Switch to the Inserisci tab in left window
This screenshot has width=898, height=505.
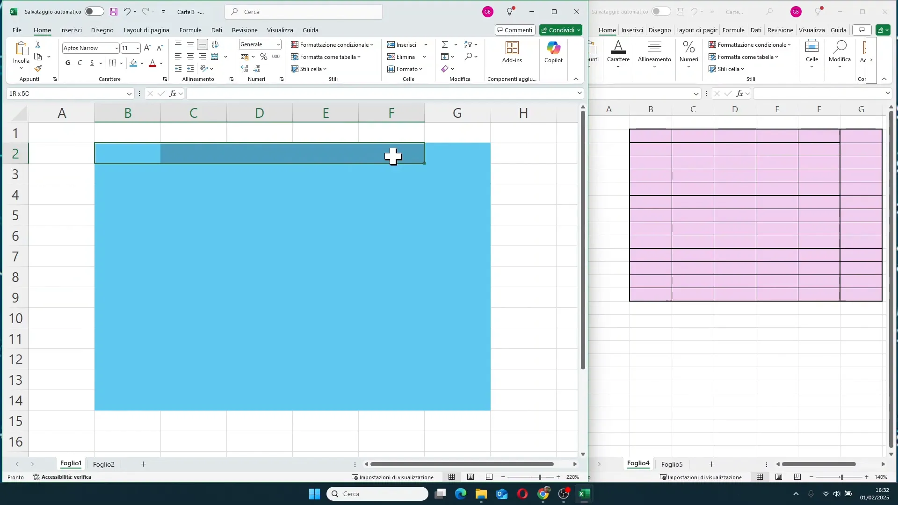[71, 30]
